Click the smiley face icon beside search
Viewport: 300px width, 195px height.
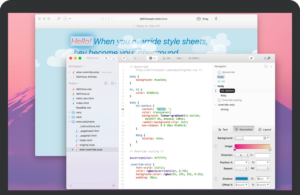[x=114, y=58]
